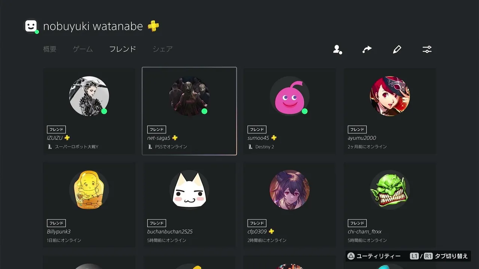Open the friend requests person icon
This screenshot has height=269, width=479.
pos(338,49)
